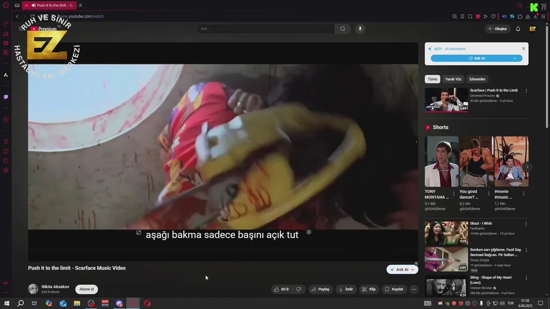This screenshot has width=550, height=309.
Task: Click the Klip button
Action: [369, 289]
